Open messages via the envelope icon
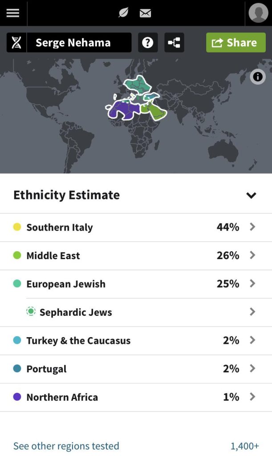 146,12
